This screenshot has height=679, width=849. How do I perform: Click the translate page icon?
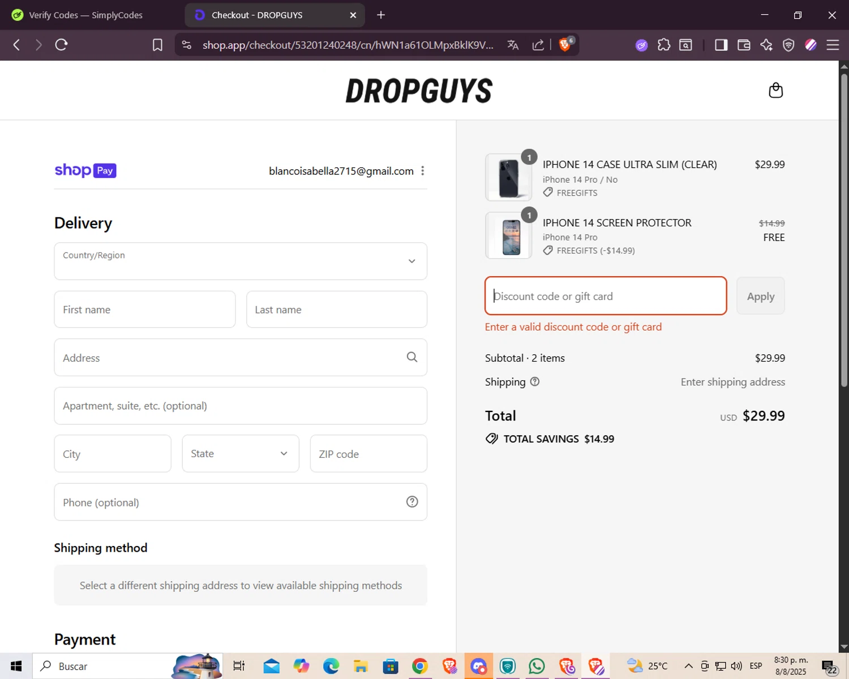513,45
